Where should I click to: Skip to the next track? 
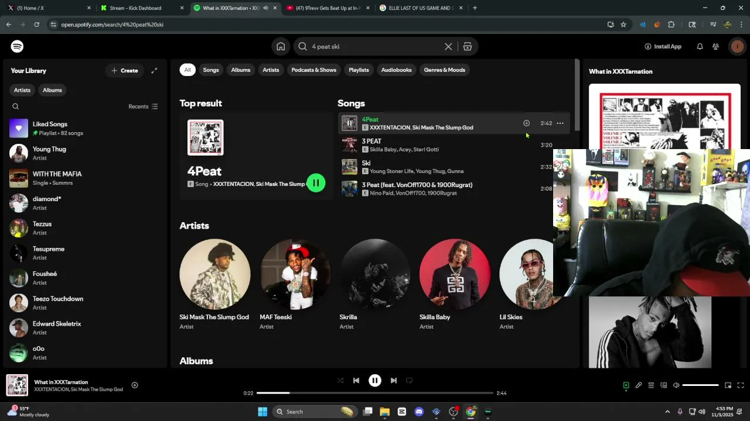tap(394, 380)
